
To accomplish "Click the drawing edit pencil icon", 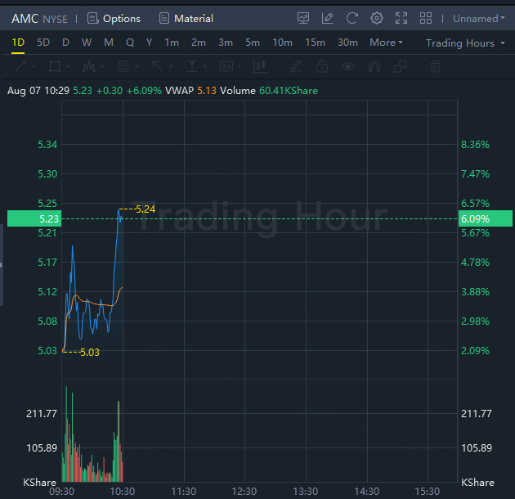I will click(x=328, y=18).
